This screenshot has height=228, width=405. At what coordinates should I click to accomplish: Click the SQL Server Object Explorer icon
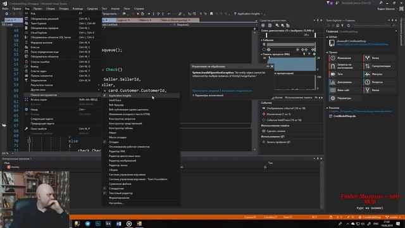coord(27,37)
